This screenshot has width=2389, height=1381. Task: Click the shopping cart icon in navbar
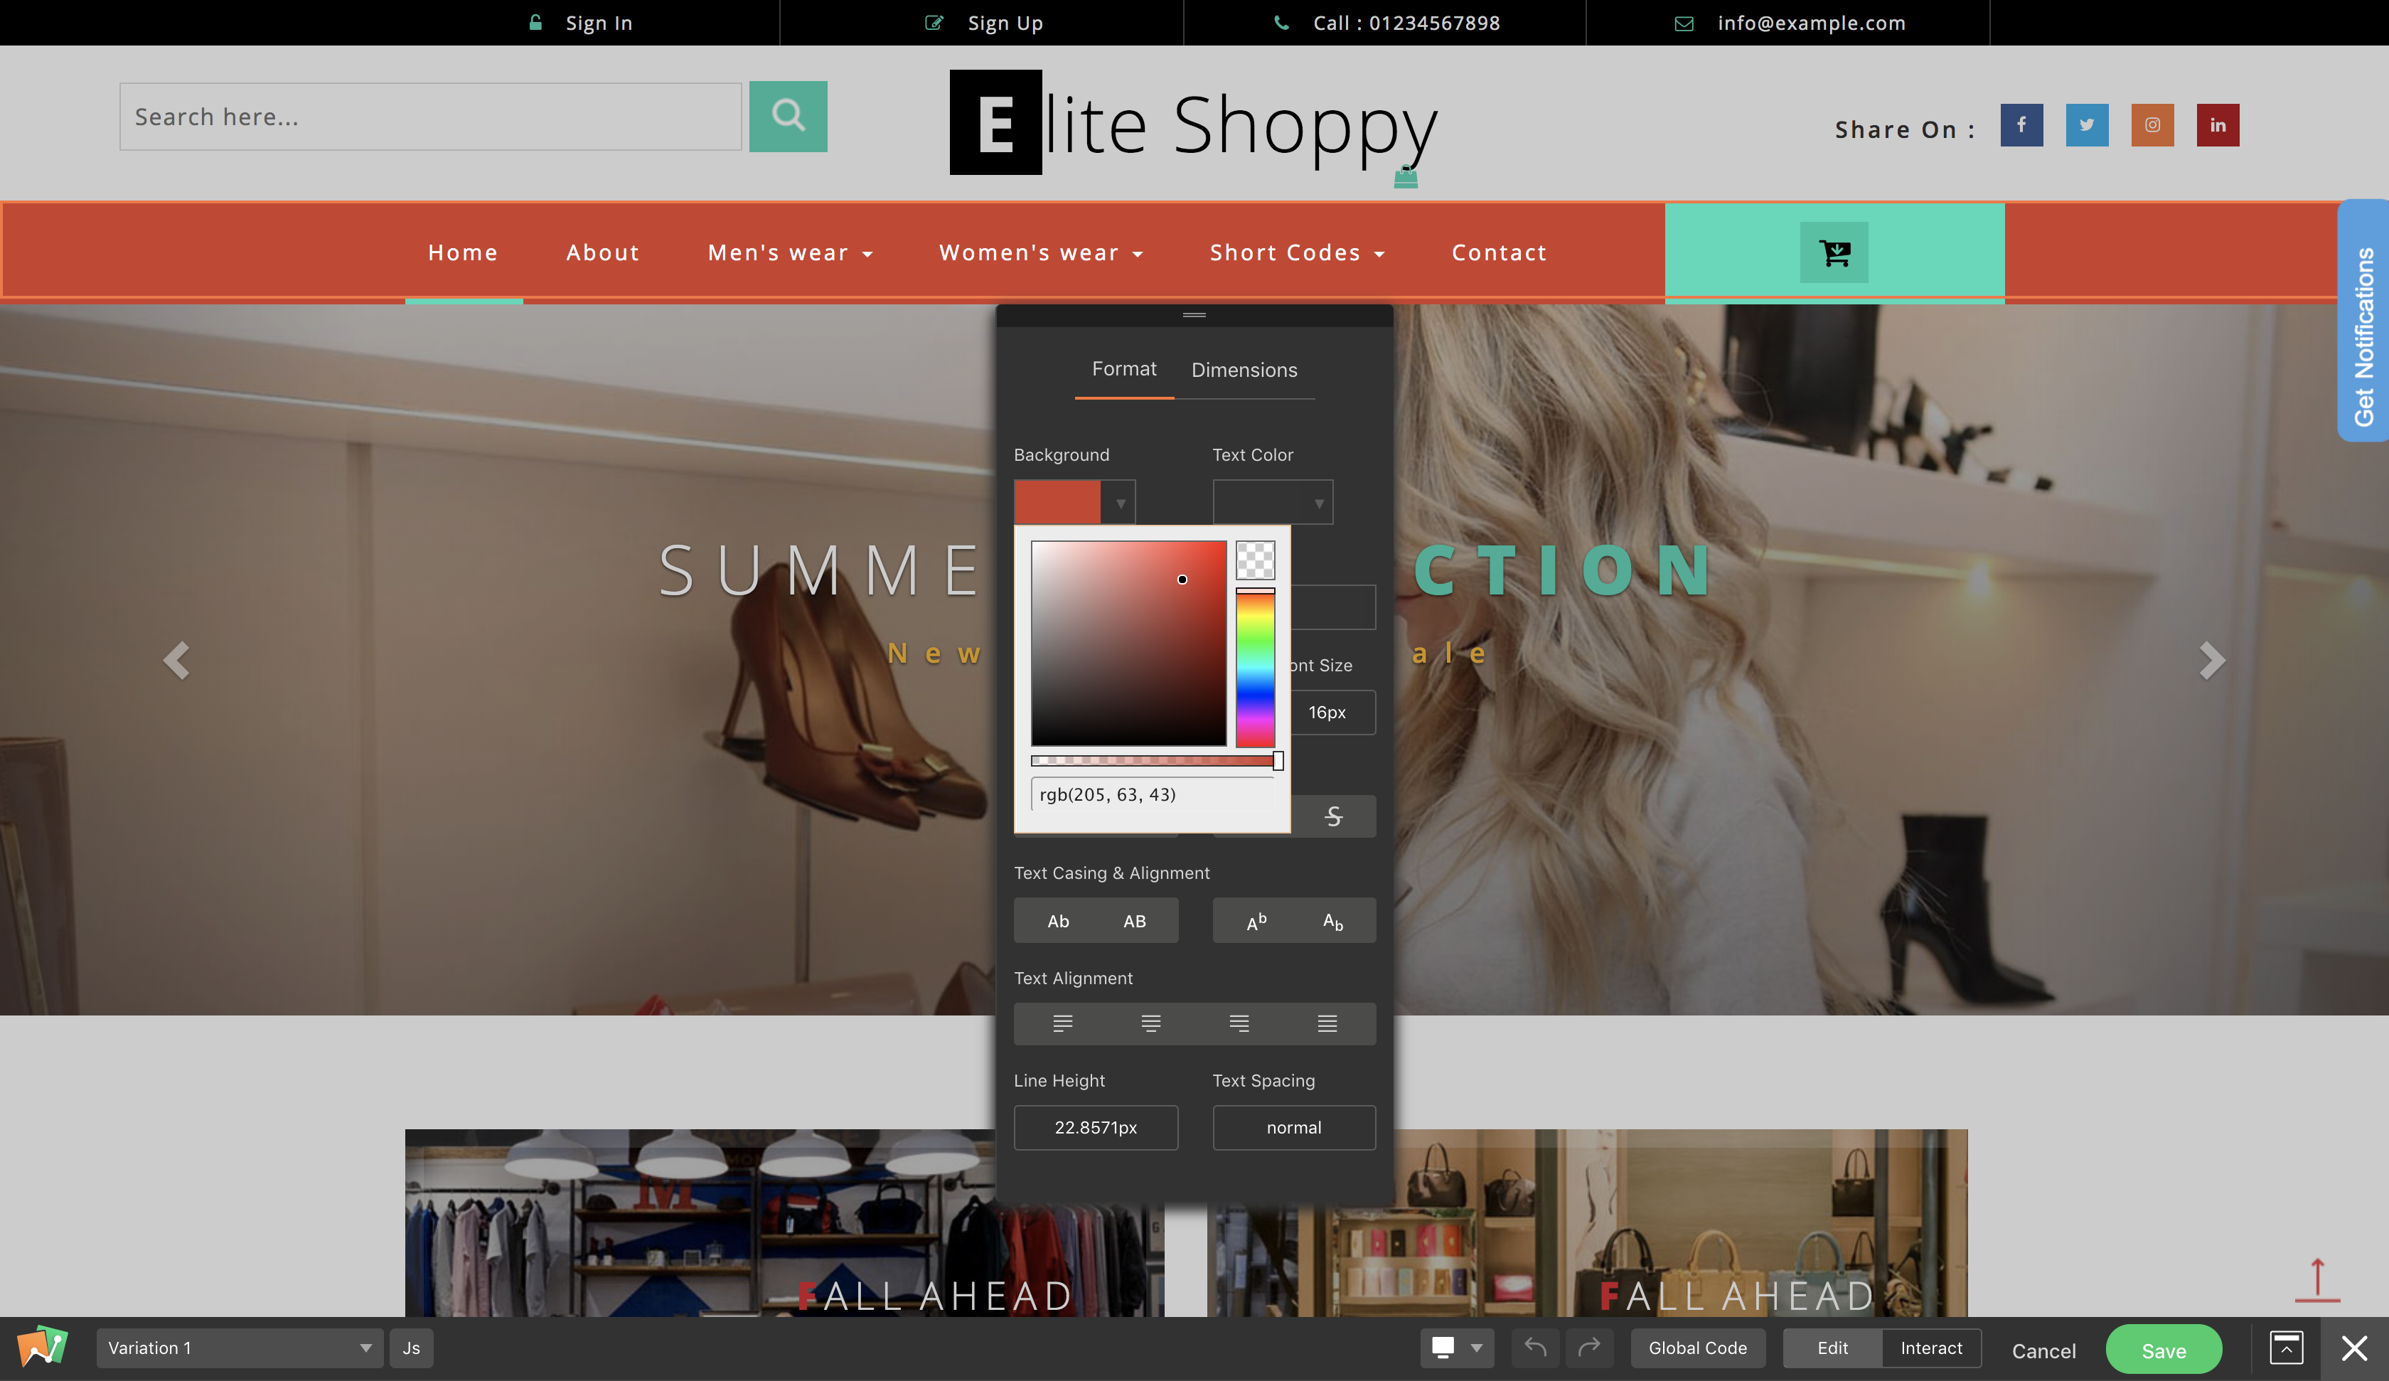pos(1834,252)
